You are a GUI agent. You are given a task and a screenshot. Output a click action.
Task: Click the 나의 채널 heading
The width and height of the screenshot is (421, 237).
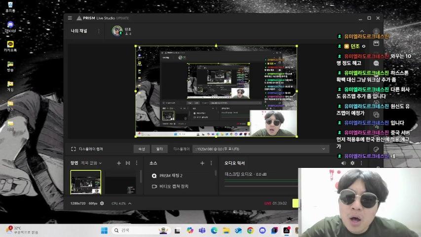coord(78,31)
